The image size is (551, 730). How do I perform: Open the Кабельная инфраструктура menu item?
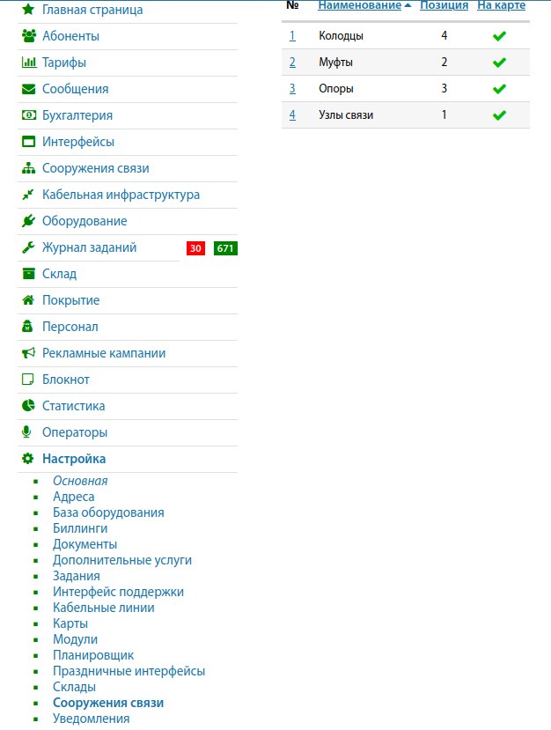tap(121, 195)
